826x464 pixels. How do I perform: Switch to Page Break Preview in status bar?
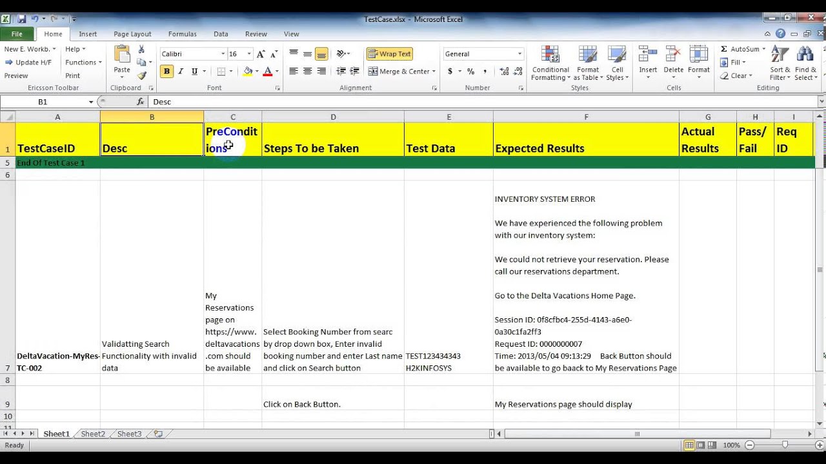coord(713,445)
